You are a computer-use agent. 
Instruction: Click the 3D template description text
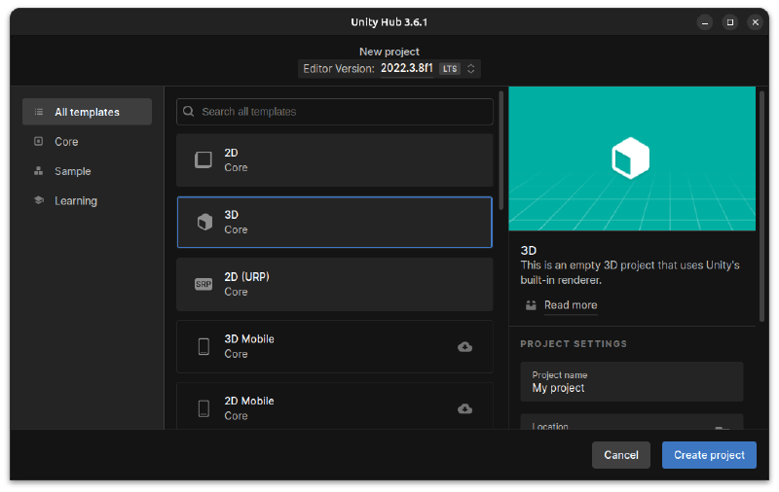pos(630,272)
